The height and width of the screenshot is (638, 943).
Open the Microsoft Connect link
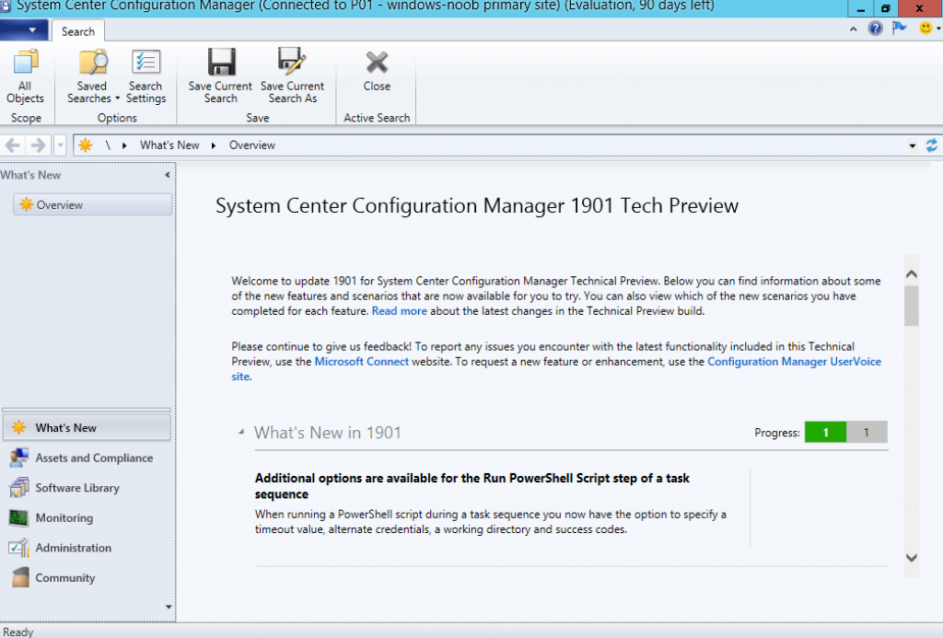[x=361, y=362]
